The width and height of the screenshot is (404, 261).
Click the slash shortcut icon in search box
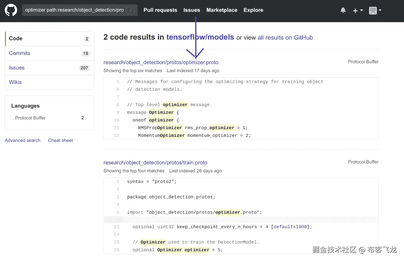pyautogui.click(x=130, y=10)
